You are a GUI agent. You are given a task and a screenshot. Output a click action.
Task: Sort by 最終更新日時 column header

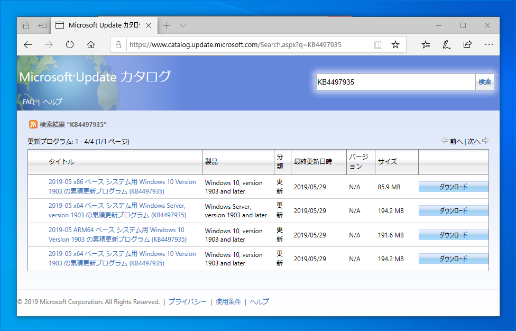pyautogui.click(x=313, y=162)
